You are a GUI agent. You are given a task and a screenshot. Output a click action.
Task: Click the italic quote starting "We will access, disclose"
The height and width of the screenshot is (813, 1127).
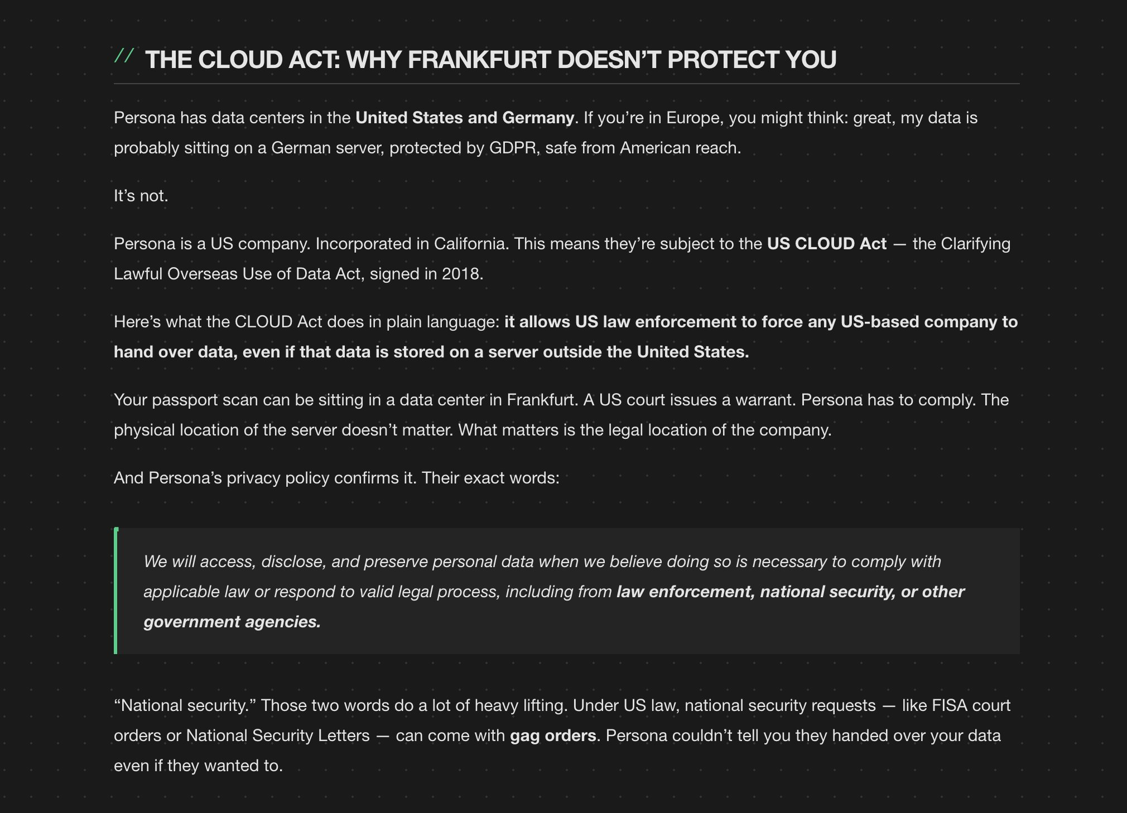(541, 562)
